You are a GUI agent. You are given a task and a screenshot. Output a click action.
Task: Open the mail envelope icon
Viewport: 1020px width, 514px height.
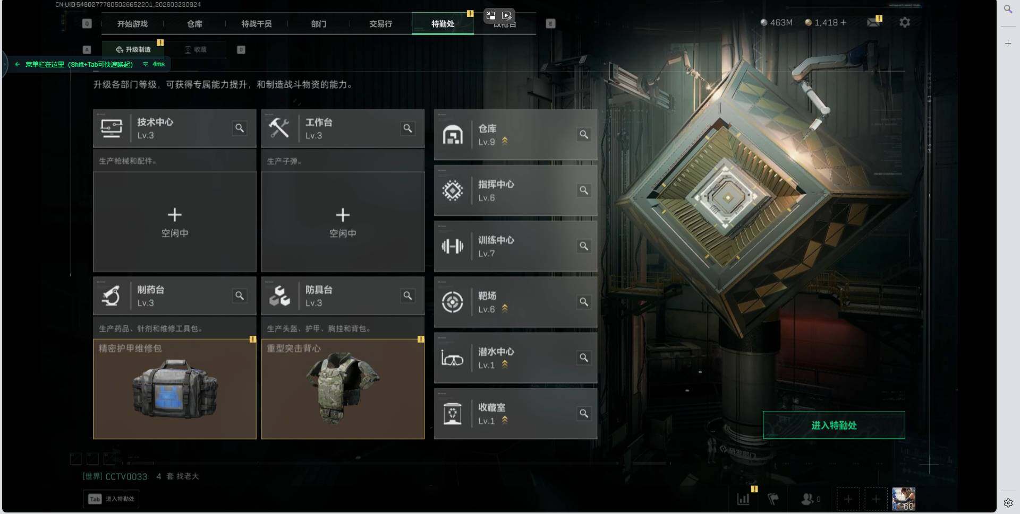873,22
